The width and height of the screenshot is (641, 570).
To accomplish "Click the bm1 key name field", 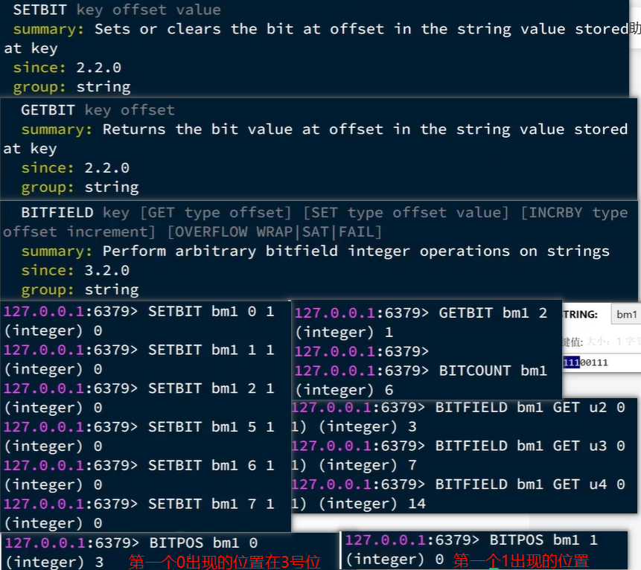I will pyautogui.click(x=626, y=314).
